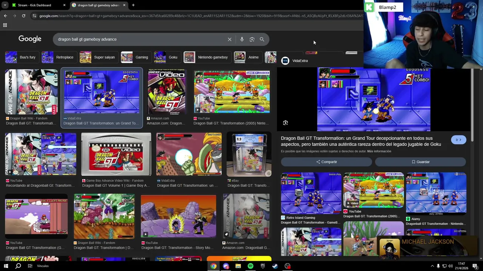Open Google Lens image search icon

click(252, 39)
